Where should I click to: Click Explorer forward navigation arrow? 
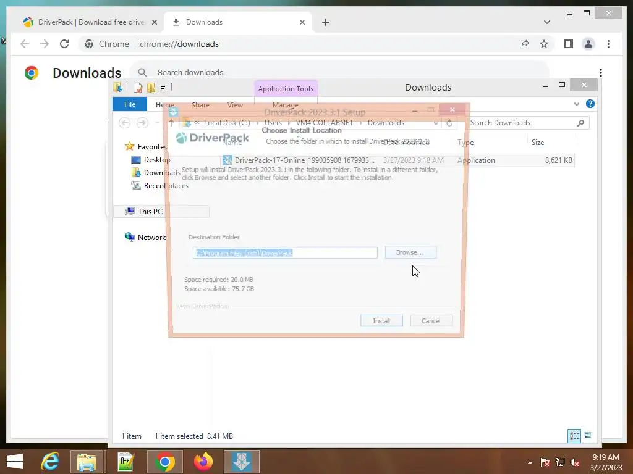pyautogui.click(x=142, y=123)
